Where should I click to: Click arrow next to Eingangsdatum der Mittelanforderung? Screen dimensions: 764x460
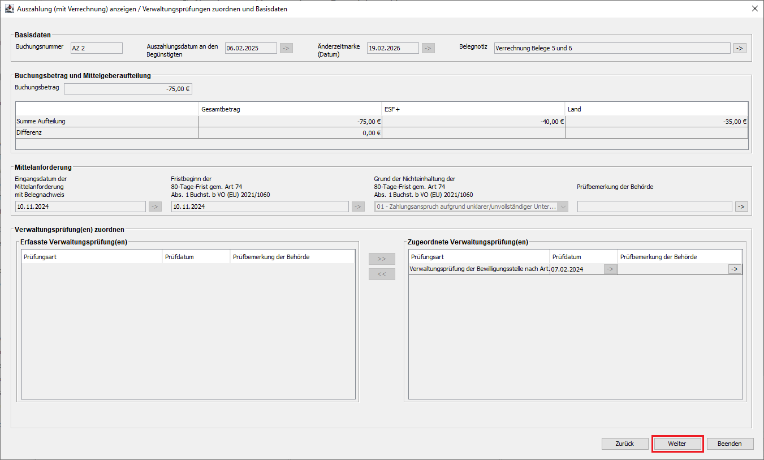point(155,207)
